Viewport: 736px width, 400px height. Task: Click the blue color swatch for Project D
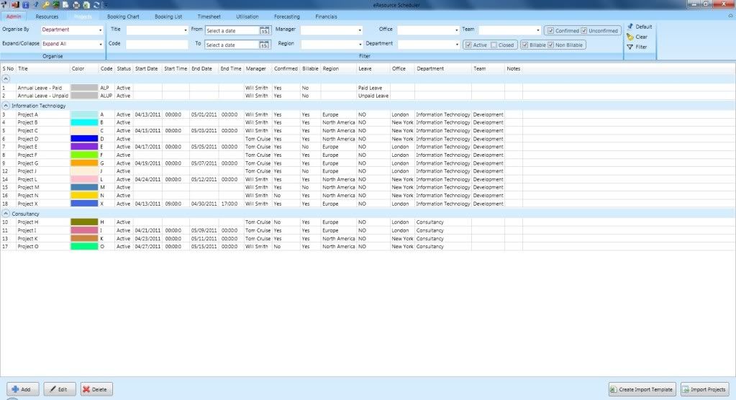[84, 139]
